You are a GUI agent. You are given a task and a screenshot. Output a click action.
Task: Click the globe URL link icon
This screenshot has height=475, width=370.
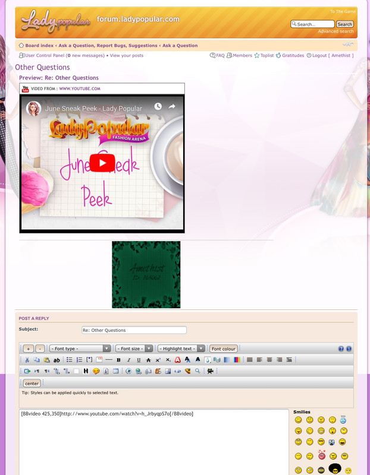[x=139, y=371]
